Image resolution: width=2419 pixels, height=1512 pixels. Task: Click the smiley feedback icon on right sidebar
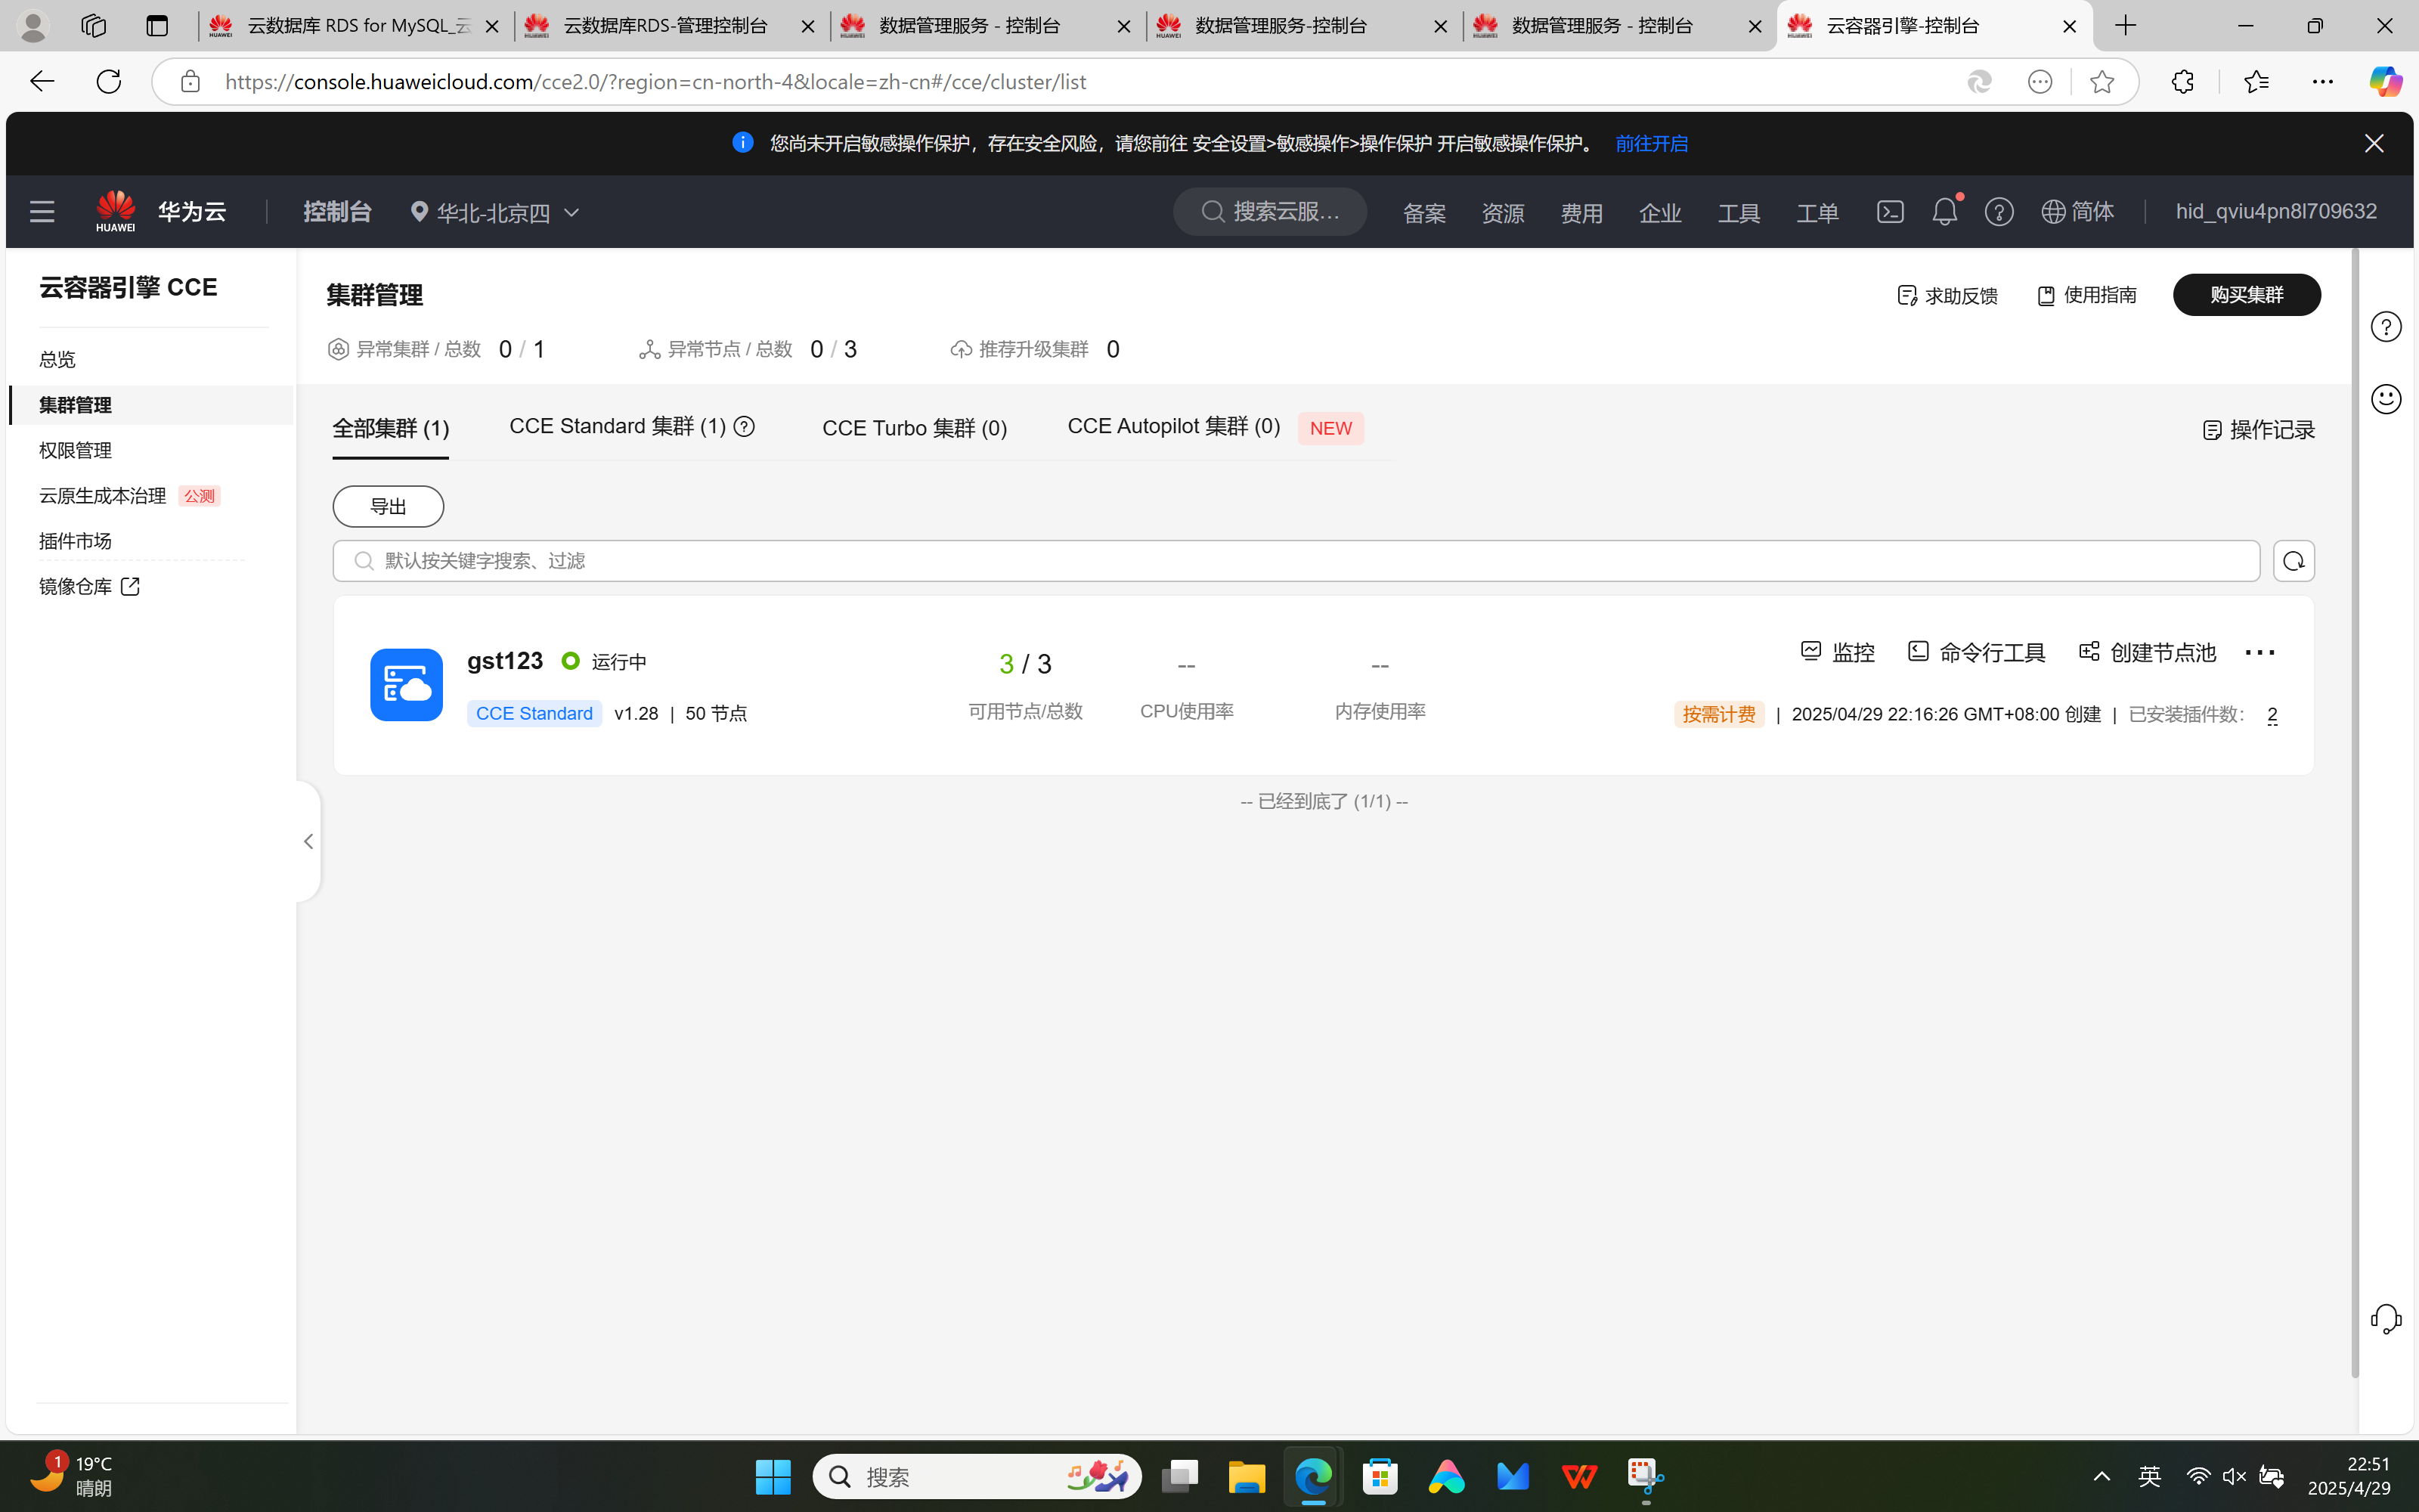click(x=2386, y=399)
